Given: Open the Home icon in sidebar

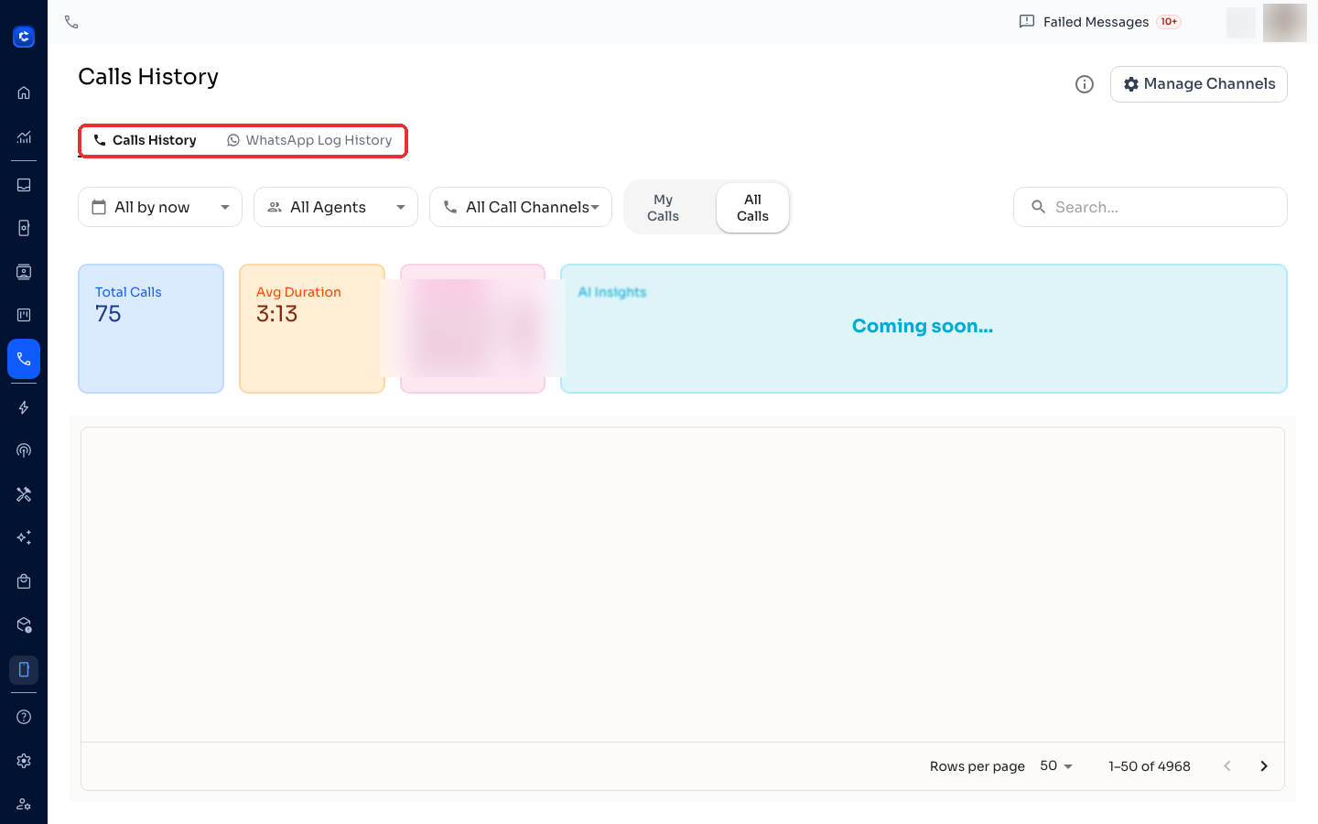Looking at the screenshot, I should tap(24, 92).
